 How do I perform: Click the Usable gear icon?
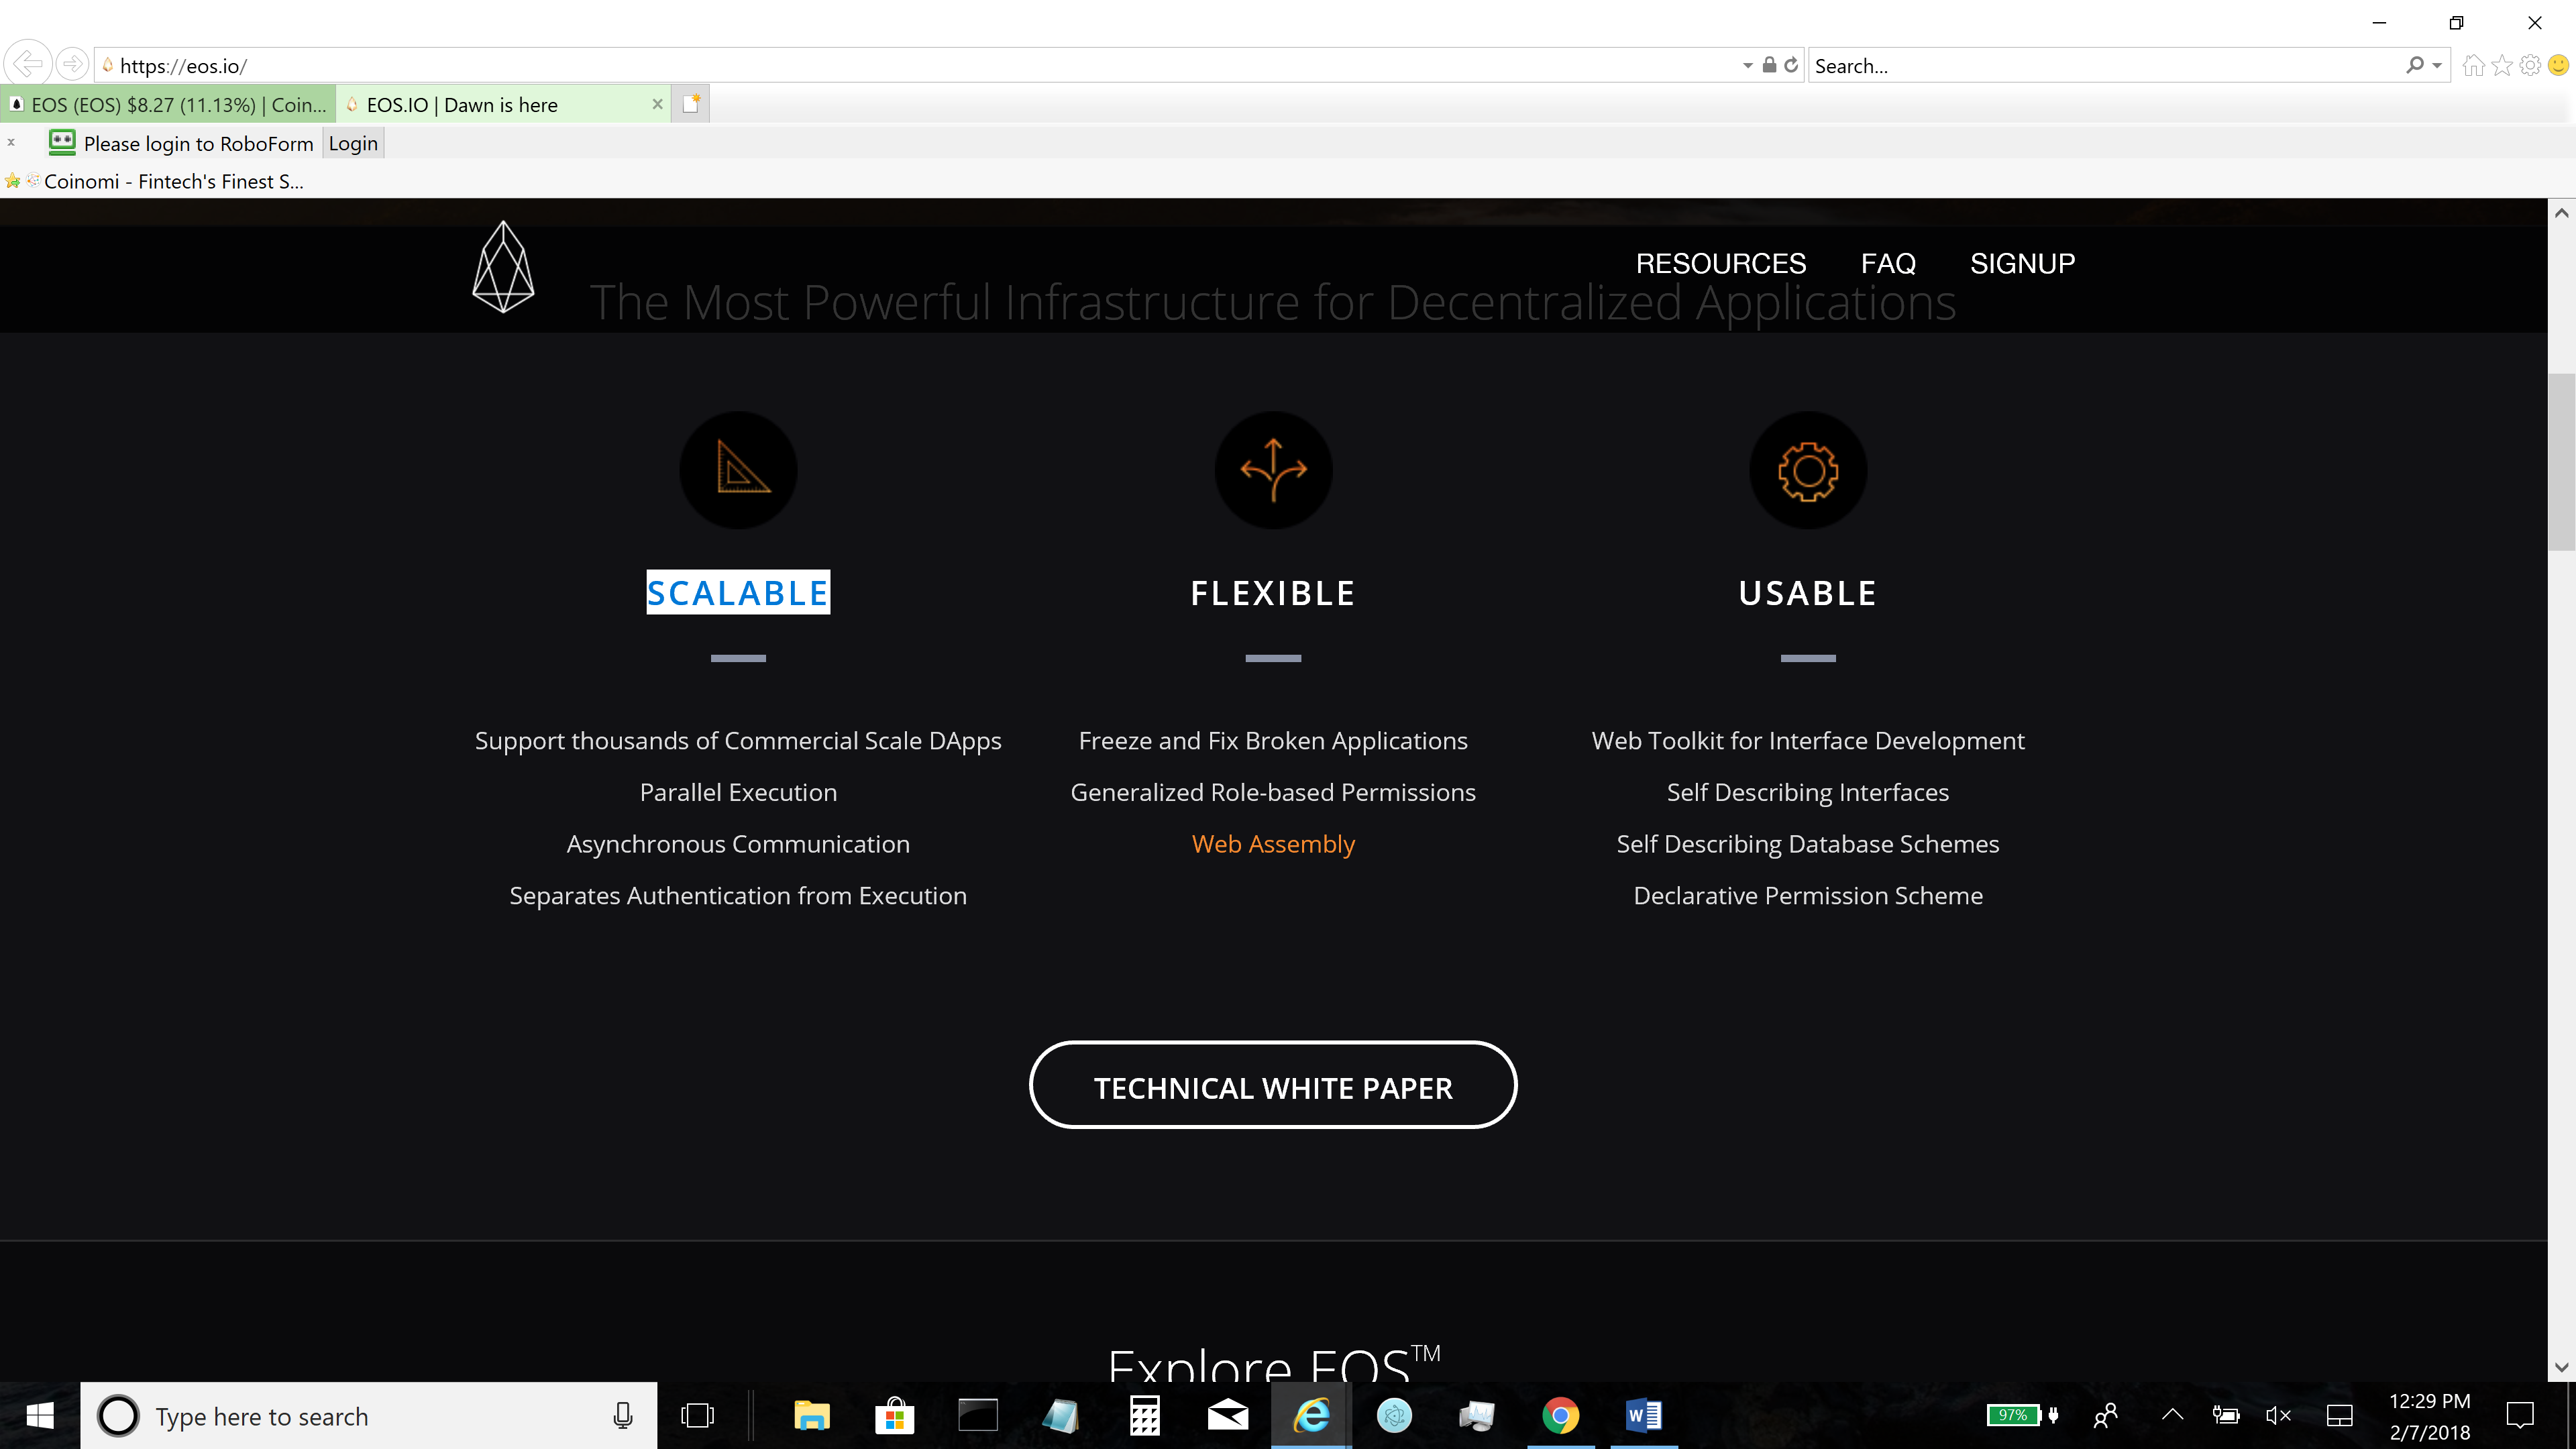coord(1807,470)
